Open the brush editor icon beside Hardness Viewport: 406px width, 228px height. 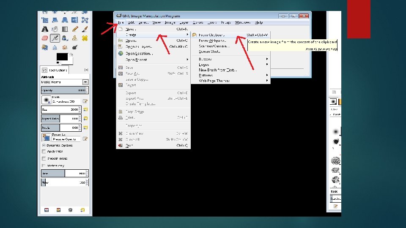pyautogui.click(x=85, y=101)
